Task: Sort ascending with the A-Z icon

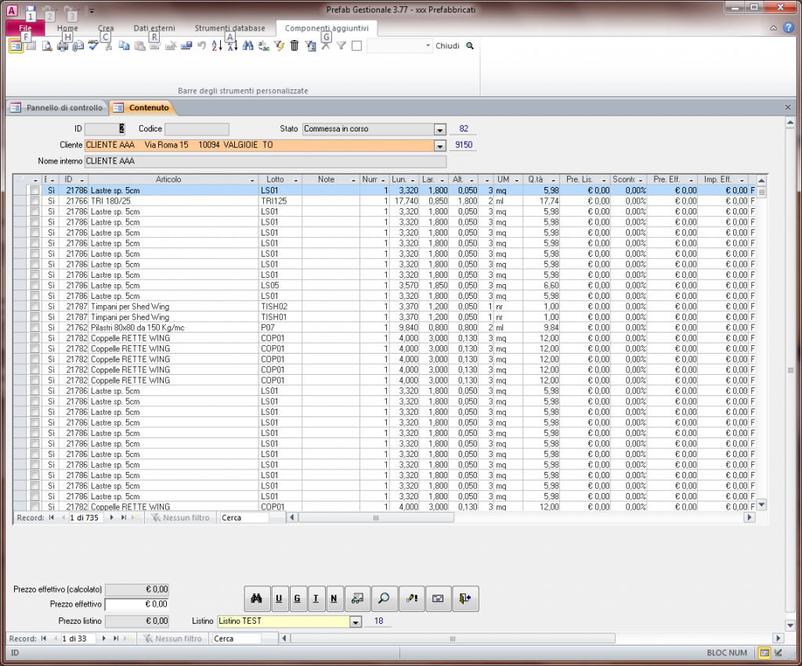Action: tap(217, 46)
